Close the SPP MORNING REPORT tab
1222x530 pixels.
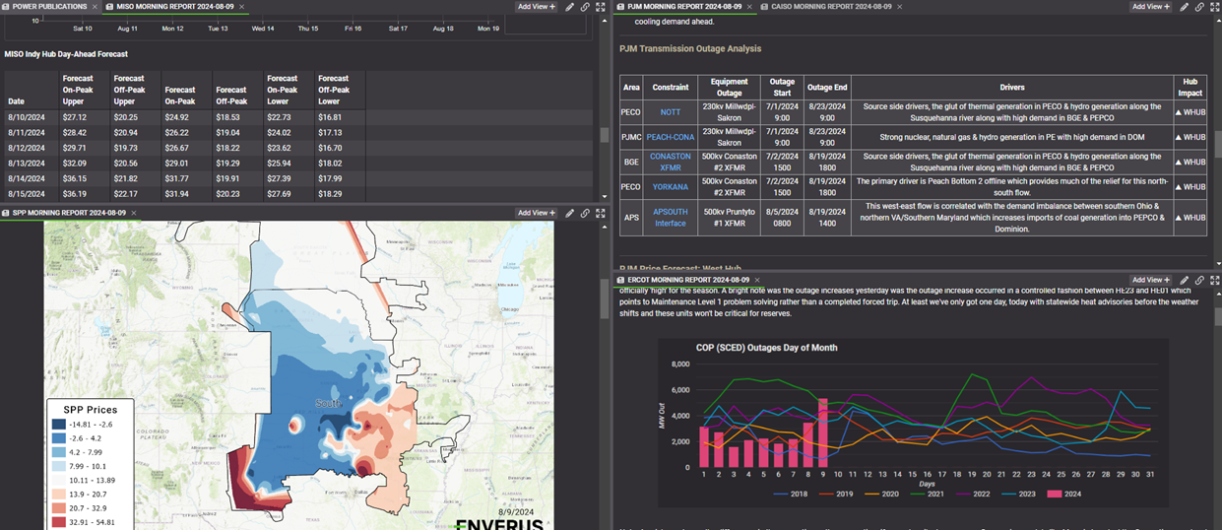tap(133, 213)
